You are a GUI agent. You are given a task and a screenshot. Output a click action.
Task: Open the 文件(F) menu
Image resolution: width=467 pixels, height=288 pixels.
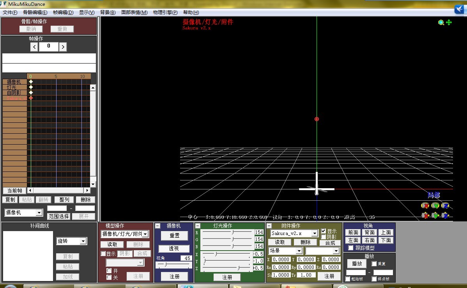click(x=10, y=12)
